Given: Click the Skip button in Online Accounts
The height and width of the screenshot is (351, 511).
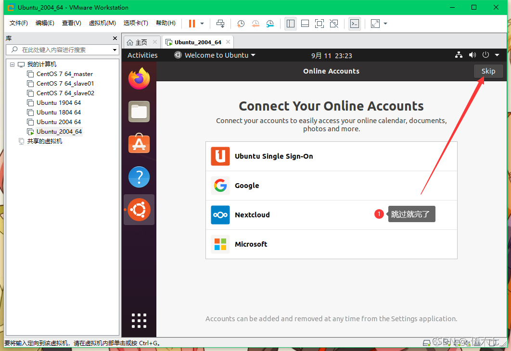Looking at the screenshot, I should click(x=488, y=71).
